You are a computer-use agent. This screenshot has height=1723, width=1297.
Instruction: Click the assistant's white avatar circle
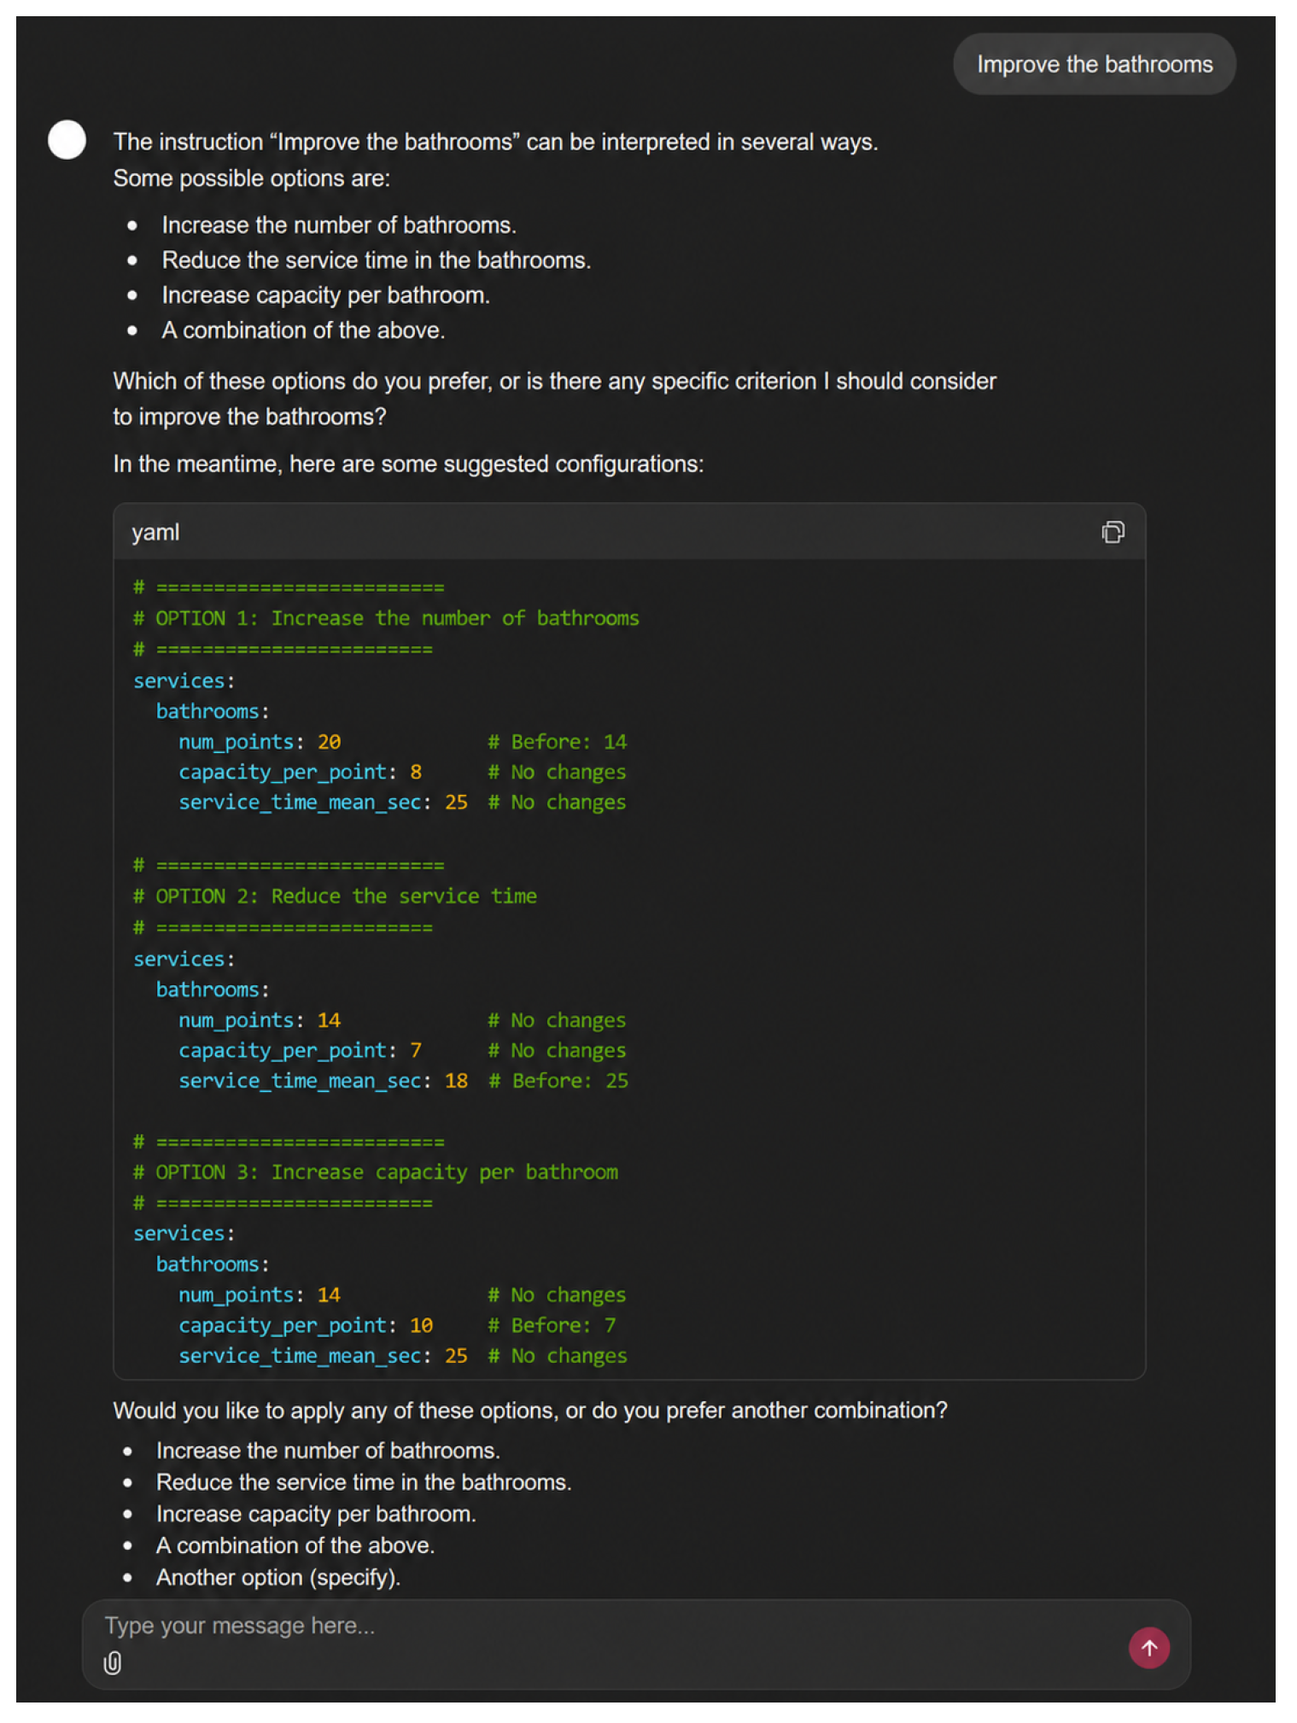[x=67, y=139]
